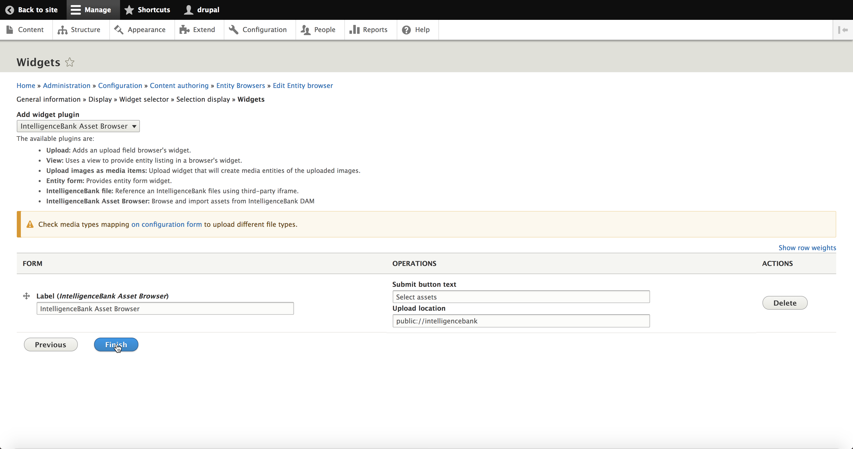Toggle the Manage toolbar menu
Screen dimensions: 853x449
click(x=91, y=10)
